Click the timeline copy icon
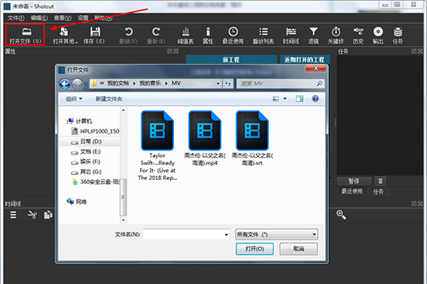This screenshot has width=427, height=284. pyautogui.click(x=48, y=215)
